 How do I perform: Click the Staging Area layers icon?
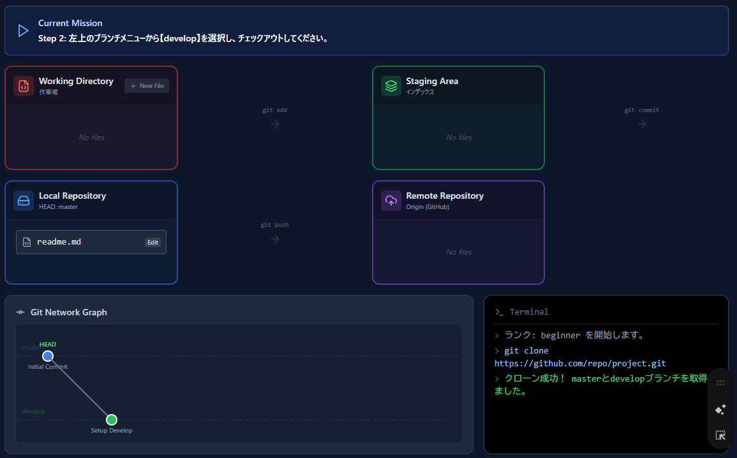[391, 86]
